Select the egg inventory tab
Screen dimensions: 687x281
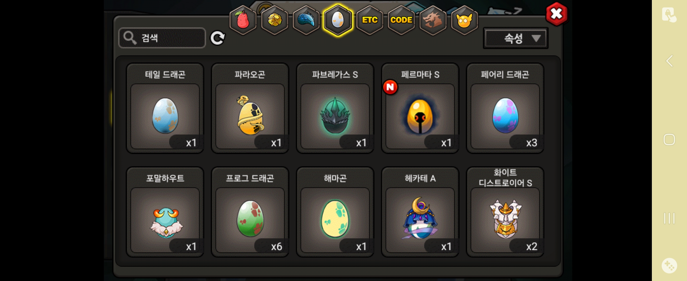pos(338,20)
